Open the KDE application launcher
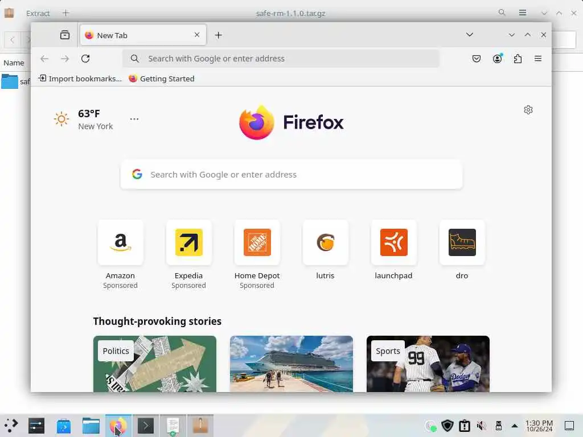The image size is (583, 437). tap(11, 426)
